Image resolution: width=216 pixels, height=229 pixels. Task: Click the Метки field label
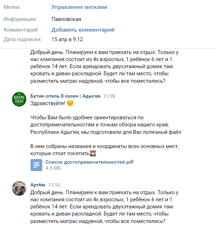[x=12, y=7]
